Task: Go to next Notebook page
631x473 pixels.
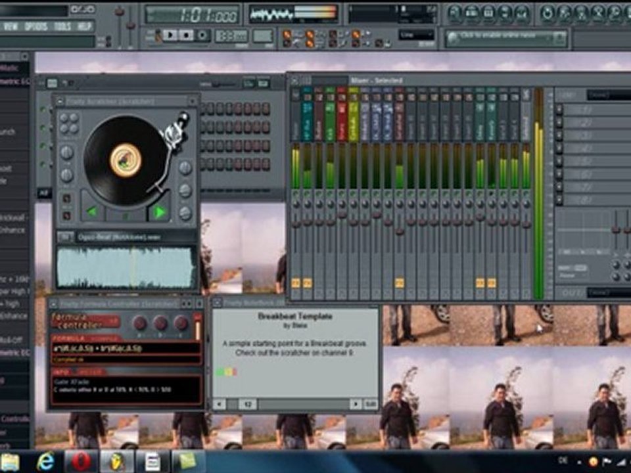Action: point(356,403)
